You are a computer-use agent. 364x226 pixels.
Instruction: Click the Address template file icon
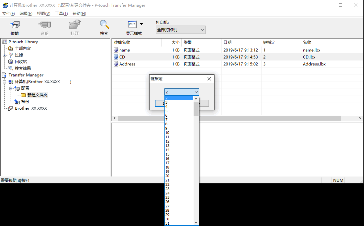tap(116, 64)
